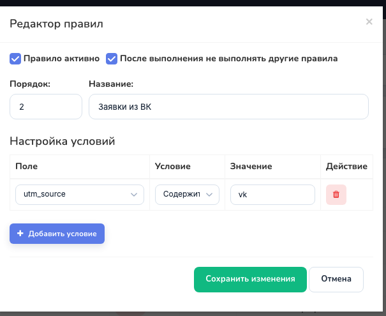The width and height of the screenshot is (386, 316).
Task: Click the Условие column header
Action: (172, 166)
